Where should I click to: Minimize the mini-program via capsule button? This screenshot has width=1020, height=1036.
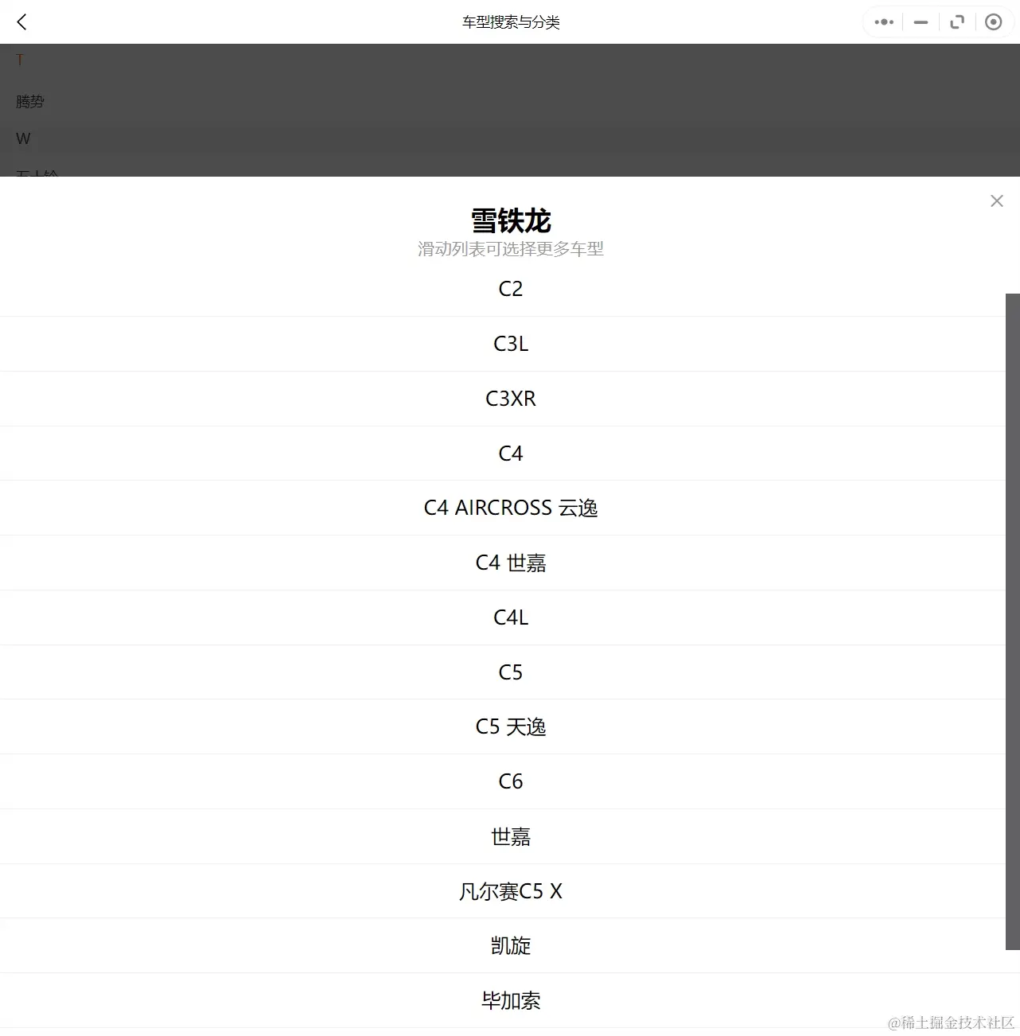(920, 21)
